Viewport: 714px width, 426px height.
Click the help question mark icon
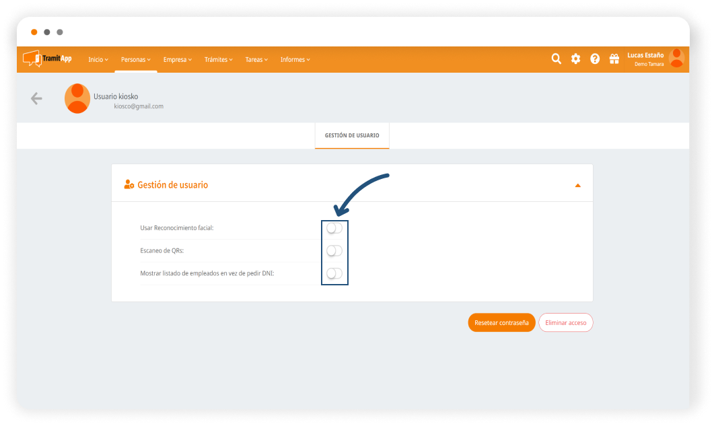[x=595, y=59]
